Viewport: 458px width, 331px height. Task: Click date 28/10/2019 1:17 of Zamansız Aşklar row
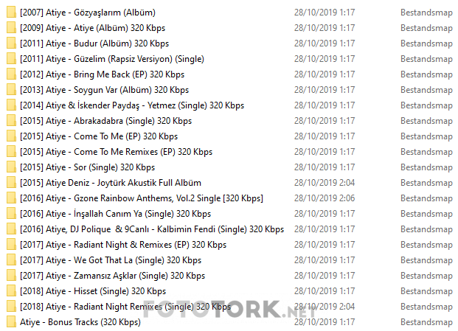point(325,276)
